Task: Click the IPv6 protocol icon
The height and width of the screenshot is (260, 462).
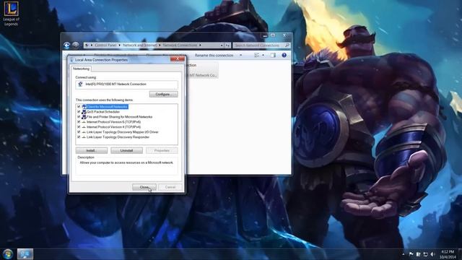Action: click(x=84, y=122)
